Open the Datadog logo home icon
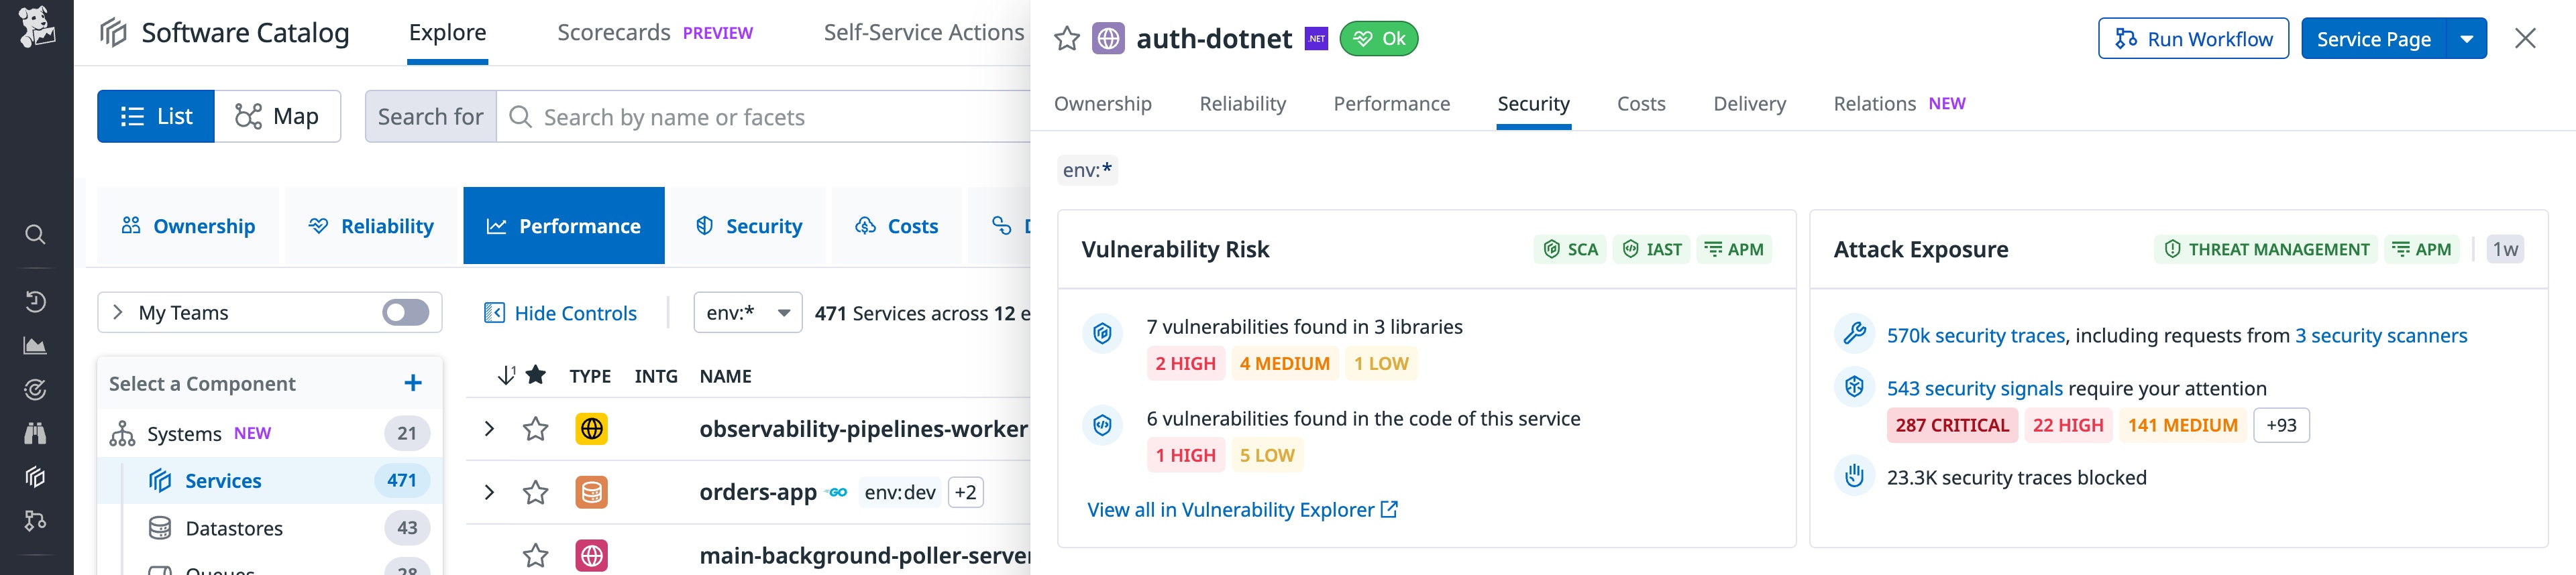Screen dimensions: 2576x575 (36, 27)
